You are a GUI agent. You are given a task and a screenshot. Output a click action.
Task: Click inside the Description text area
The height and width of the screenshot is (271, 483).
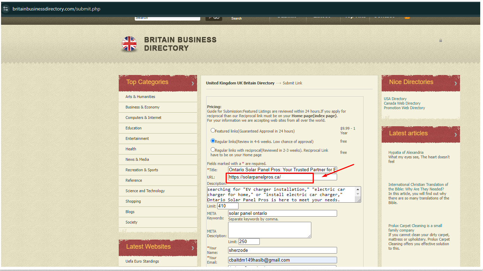(x=281, y=195)
